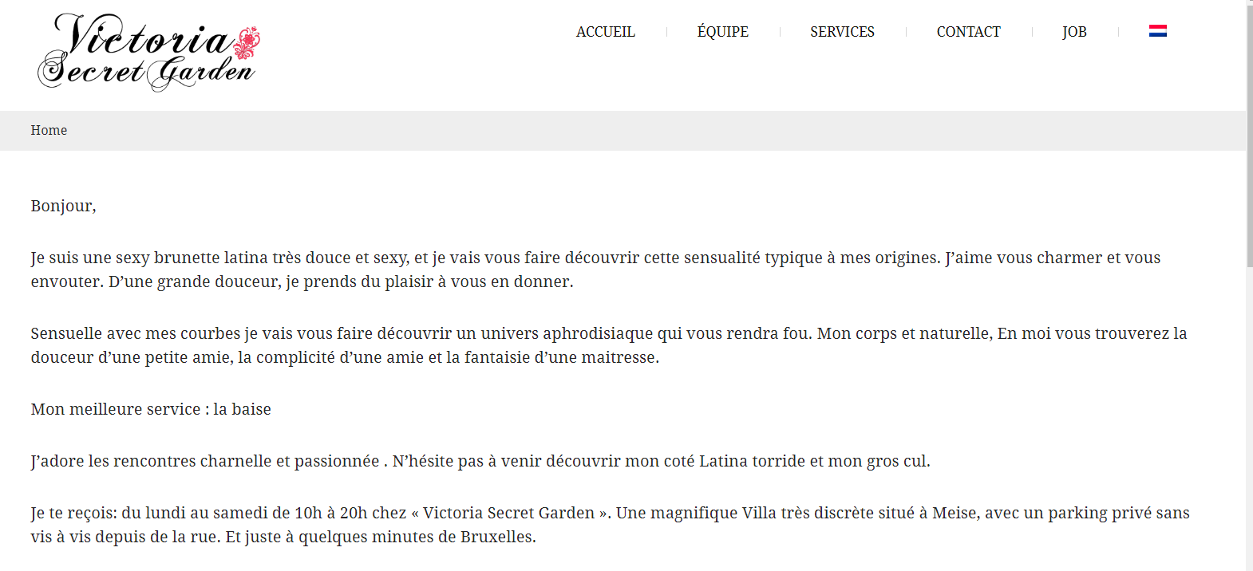Image resolution: width=1253 pixels, height=571 pixels.
Task: Follow the Home breadcrumb link
Action: click(49, 130)
